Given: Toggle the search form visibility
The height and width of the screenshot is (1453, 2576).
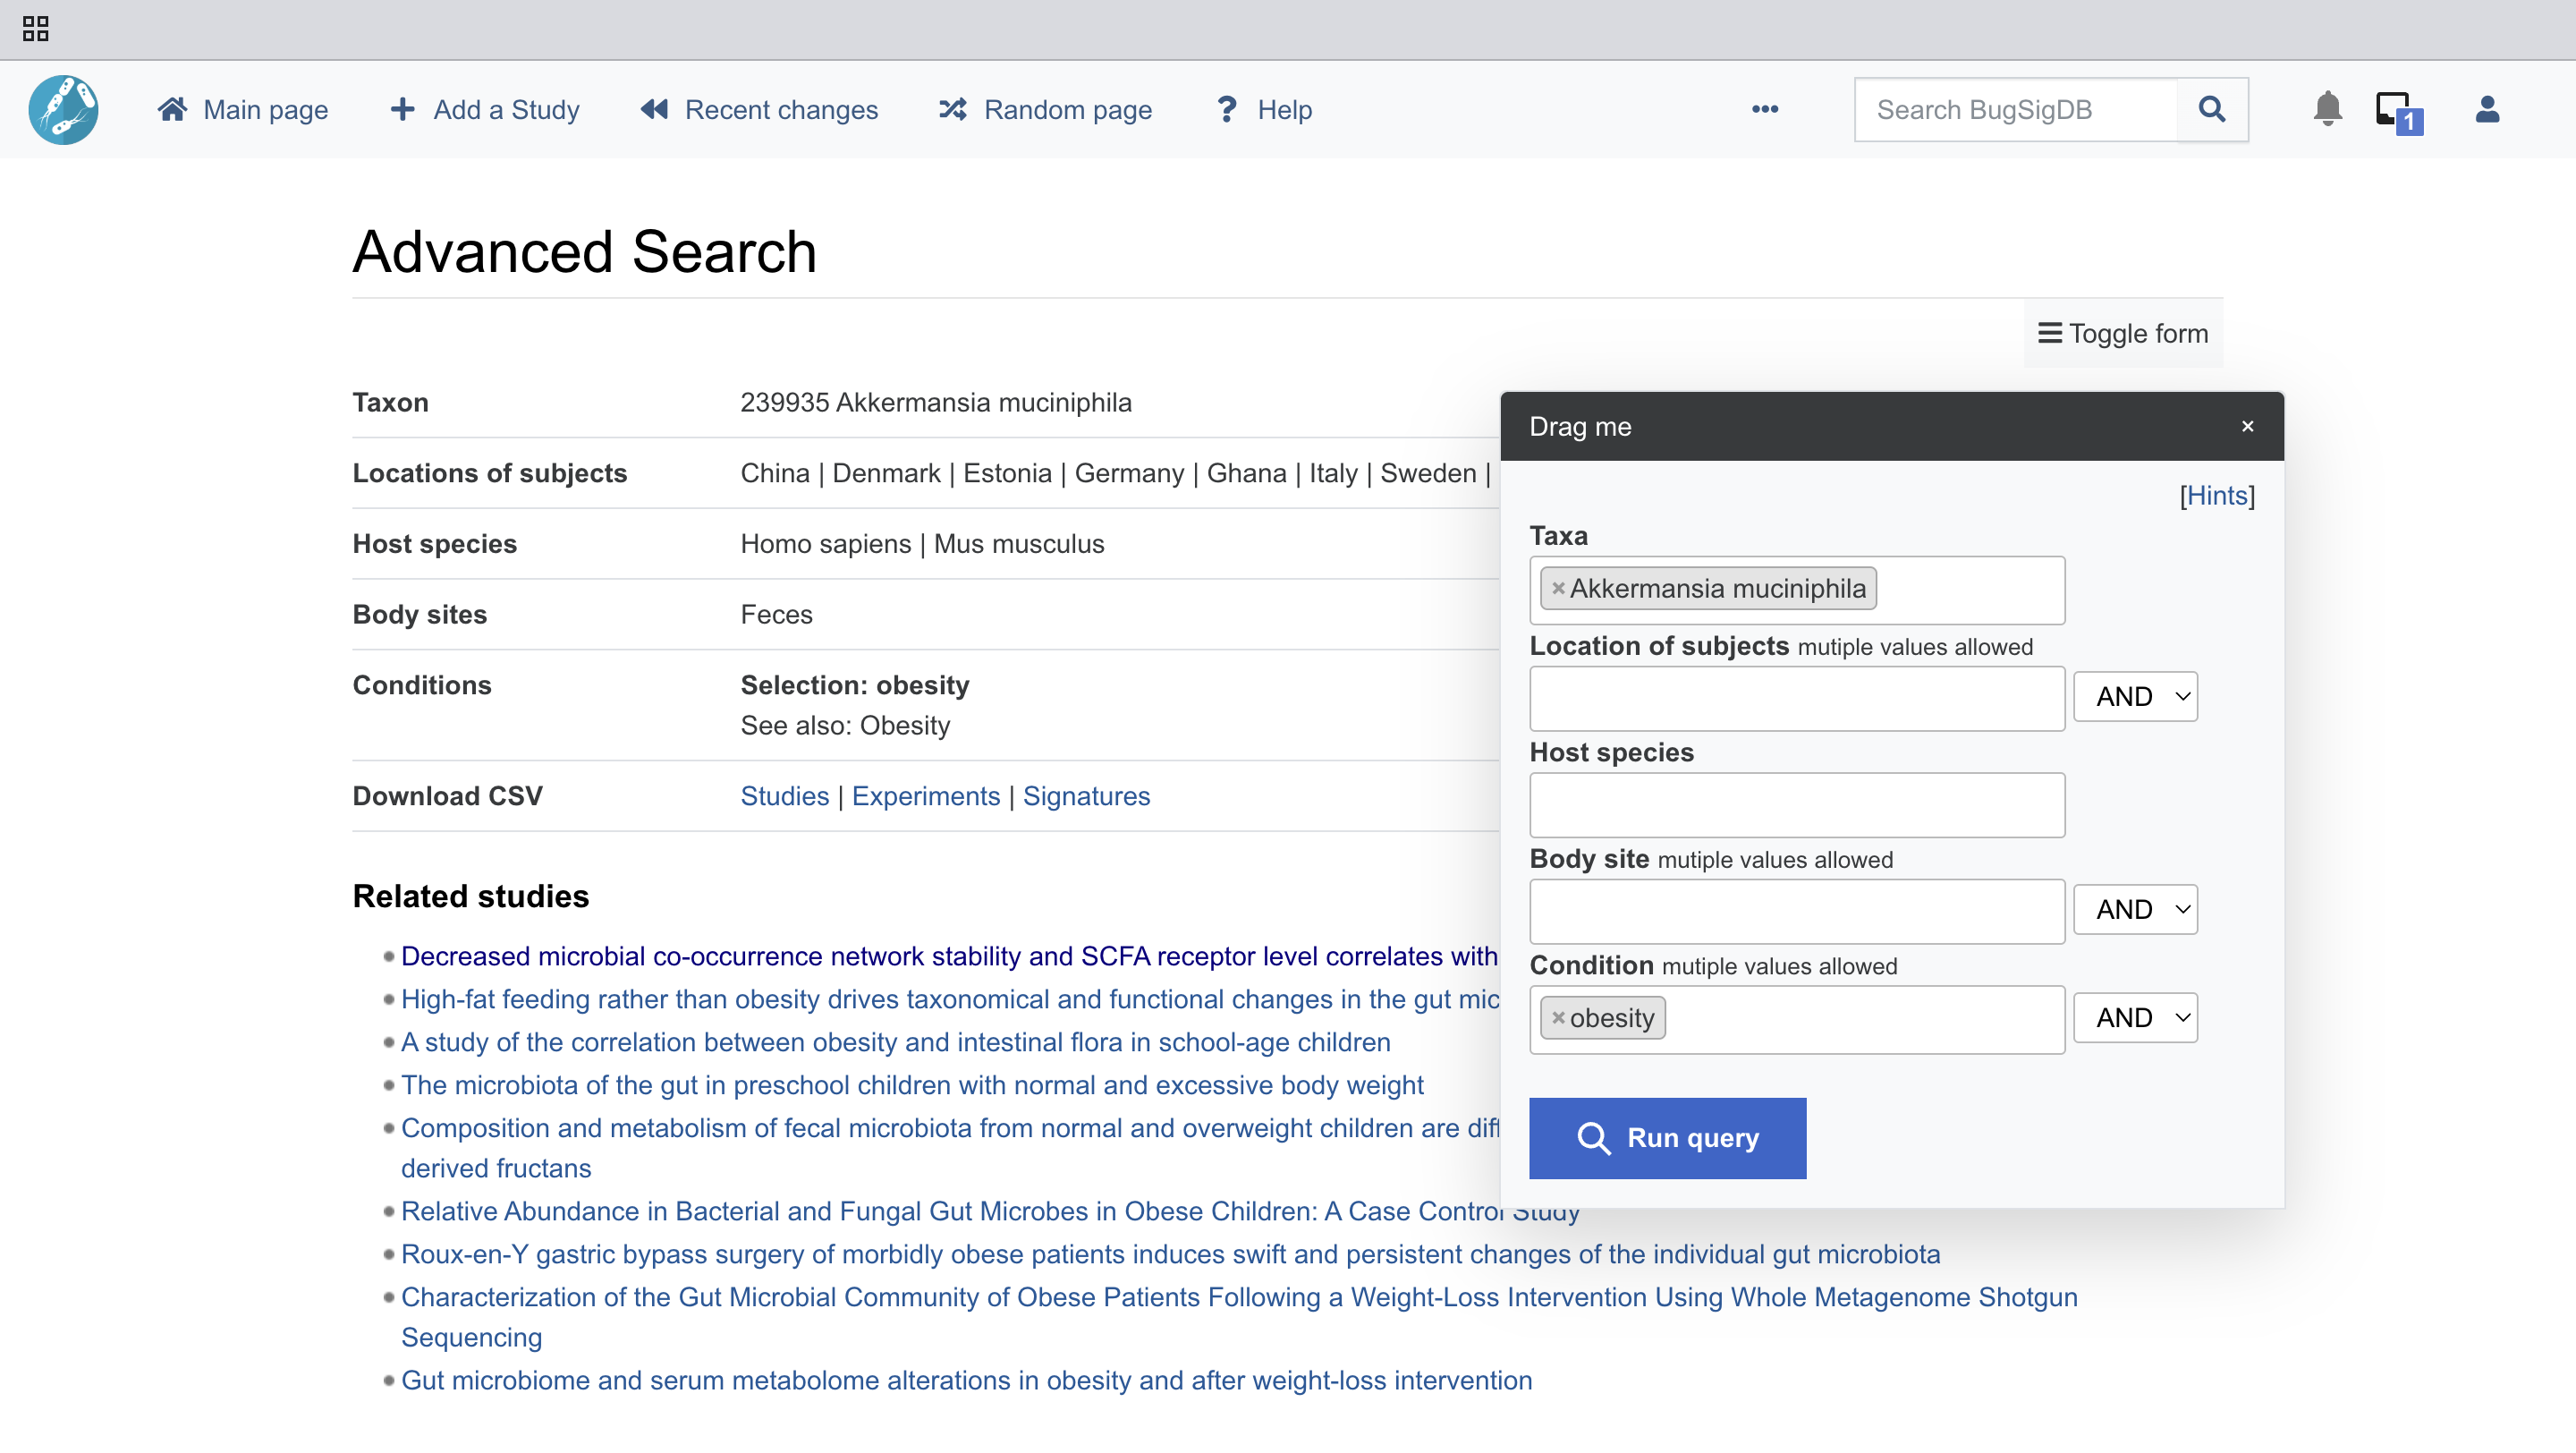Looking at the screenshot, I should click(x=2123, y=334).
